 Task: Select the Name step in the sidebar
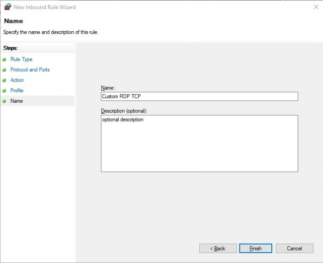(16, 101)
